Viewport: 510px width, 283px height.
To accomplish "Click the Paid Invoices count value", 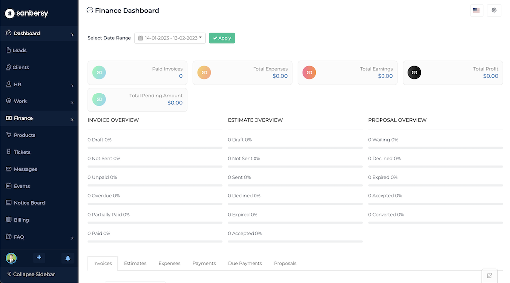I will [x=181, y=76].
